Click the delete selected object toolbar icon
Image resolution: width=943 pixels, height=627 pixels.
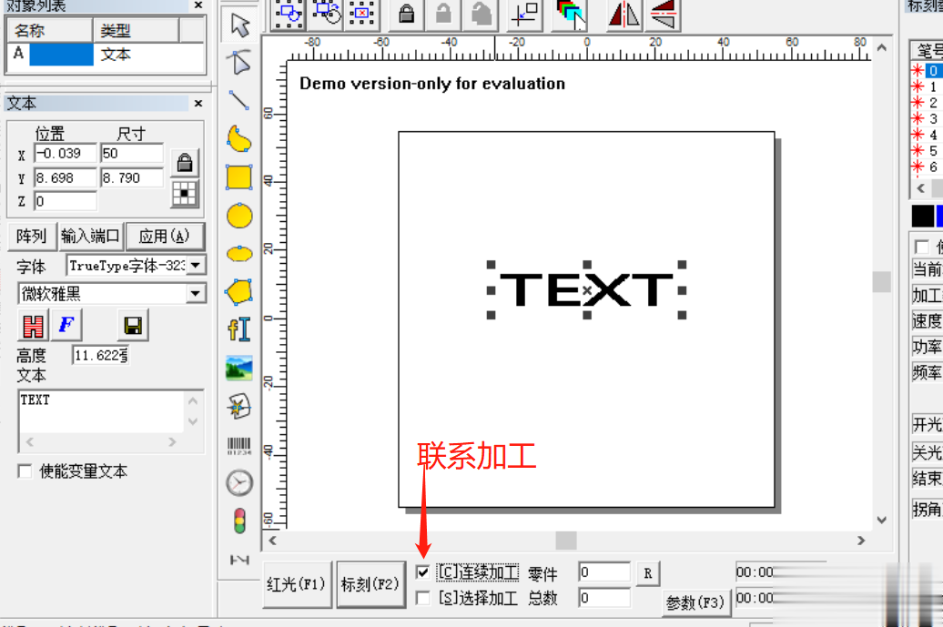(x=361, y=14)
